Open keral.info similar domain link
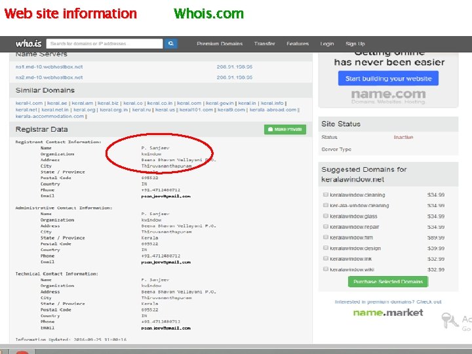This screenshot has width=472, height=354. pos(272,104)
